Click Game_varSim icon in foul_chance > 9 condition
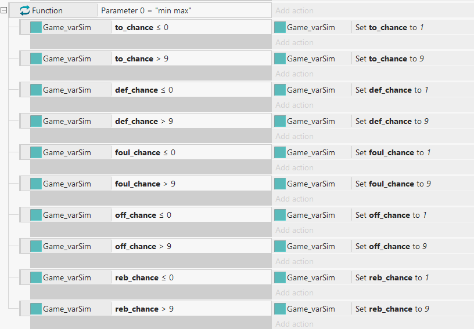Image resolution: width=474 pixels, height=329 pixels. pos(36,184)
